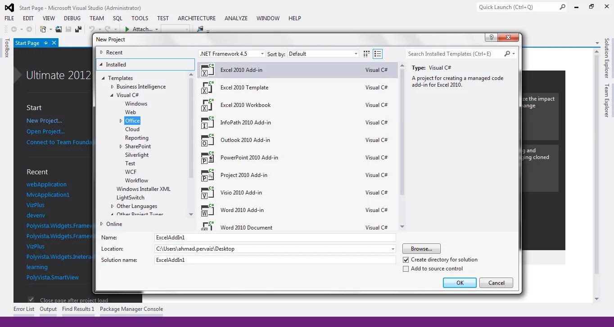
Task: Open recent project MvcApplication1
Action: pos(48,195)
